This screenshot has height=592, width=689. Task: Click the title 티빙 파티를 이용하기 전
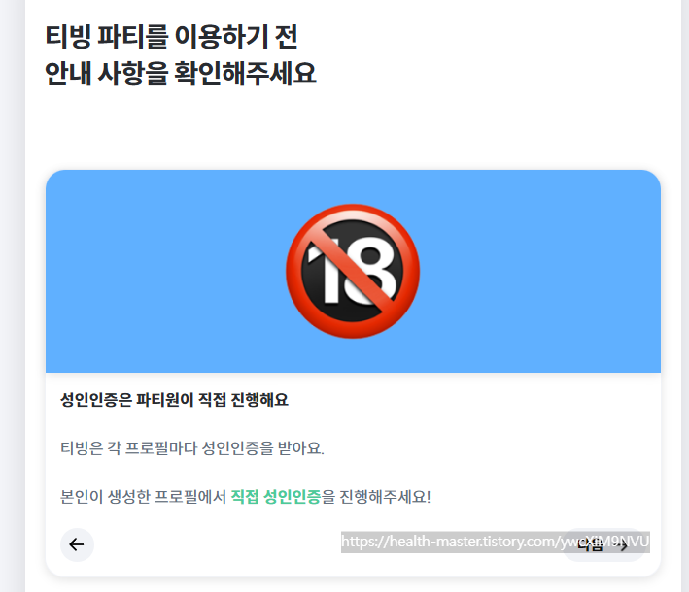coord(172,37)
